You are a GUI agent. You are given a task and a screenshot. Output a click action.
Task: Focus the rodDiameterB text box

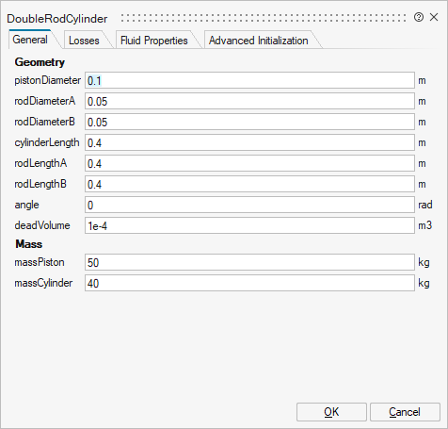(249, 122)
